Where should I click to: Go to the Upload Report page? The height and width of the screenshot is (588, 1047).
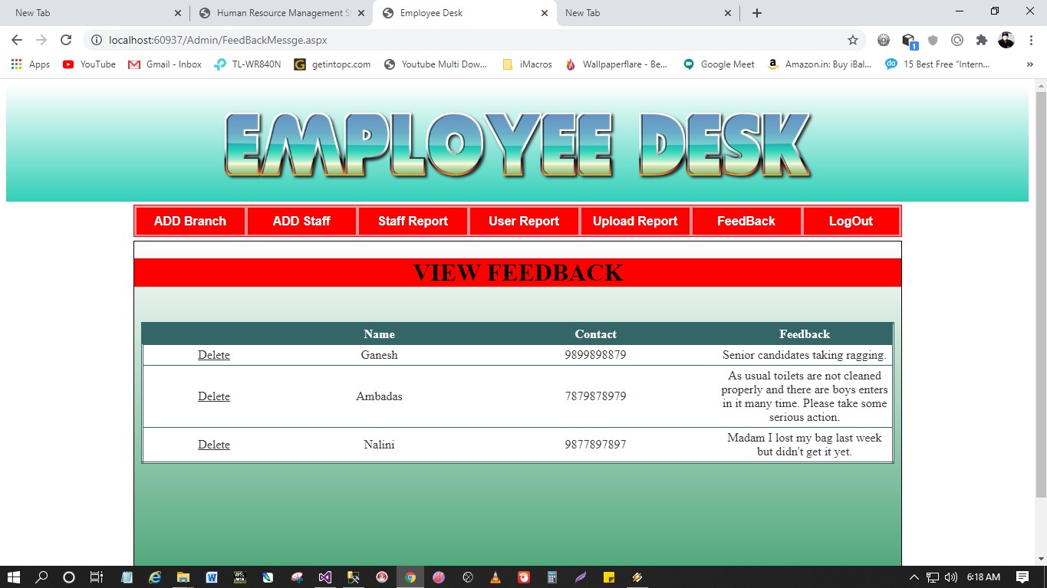pos(635,221)
